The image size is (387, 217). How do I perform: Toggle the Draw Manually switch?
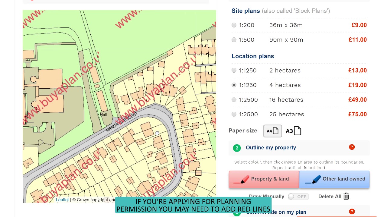pos(298,197)
